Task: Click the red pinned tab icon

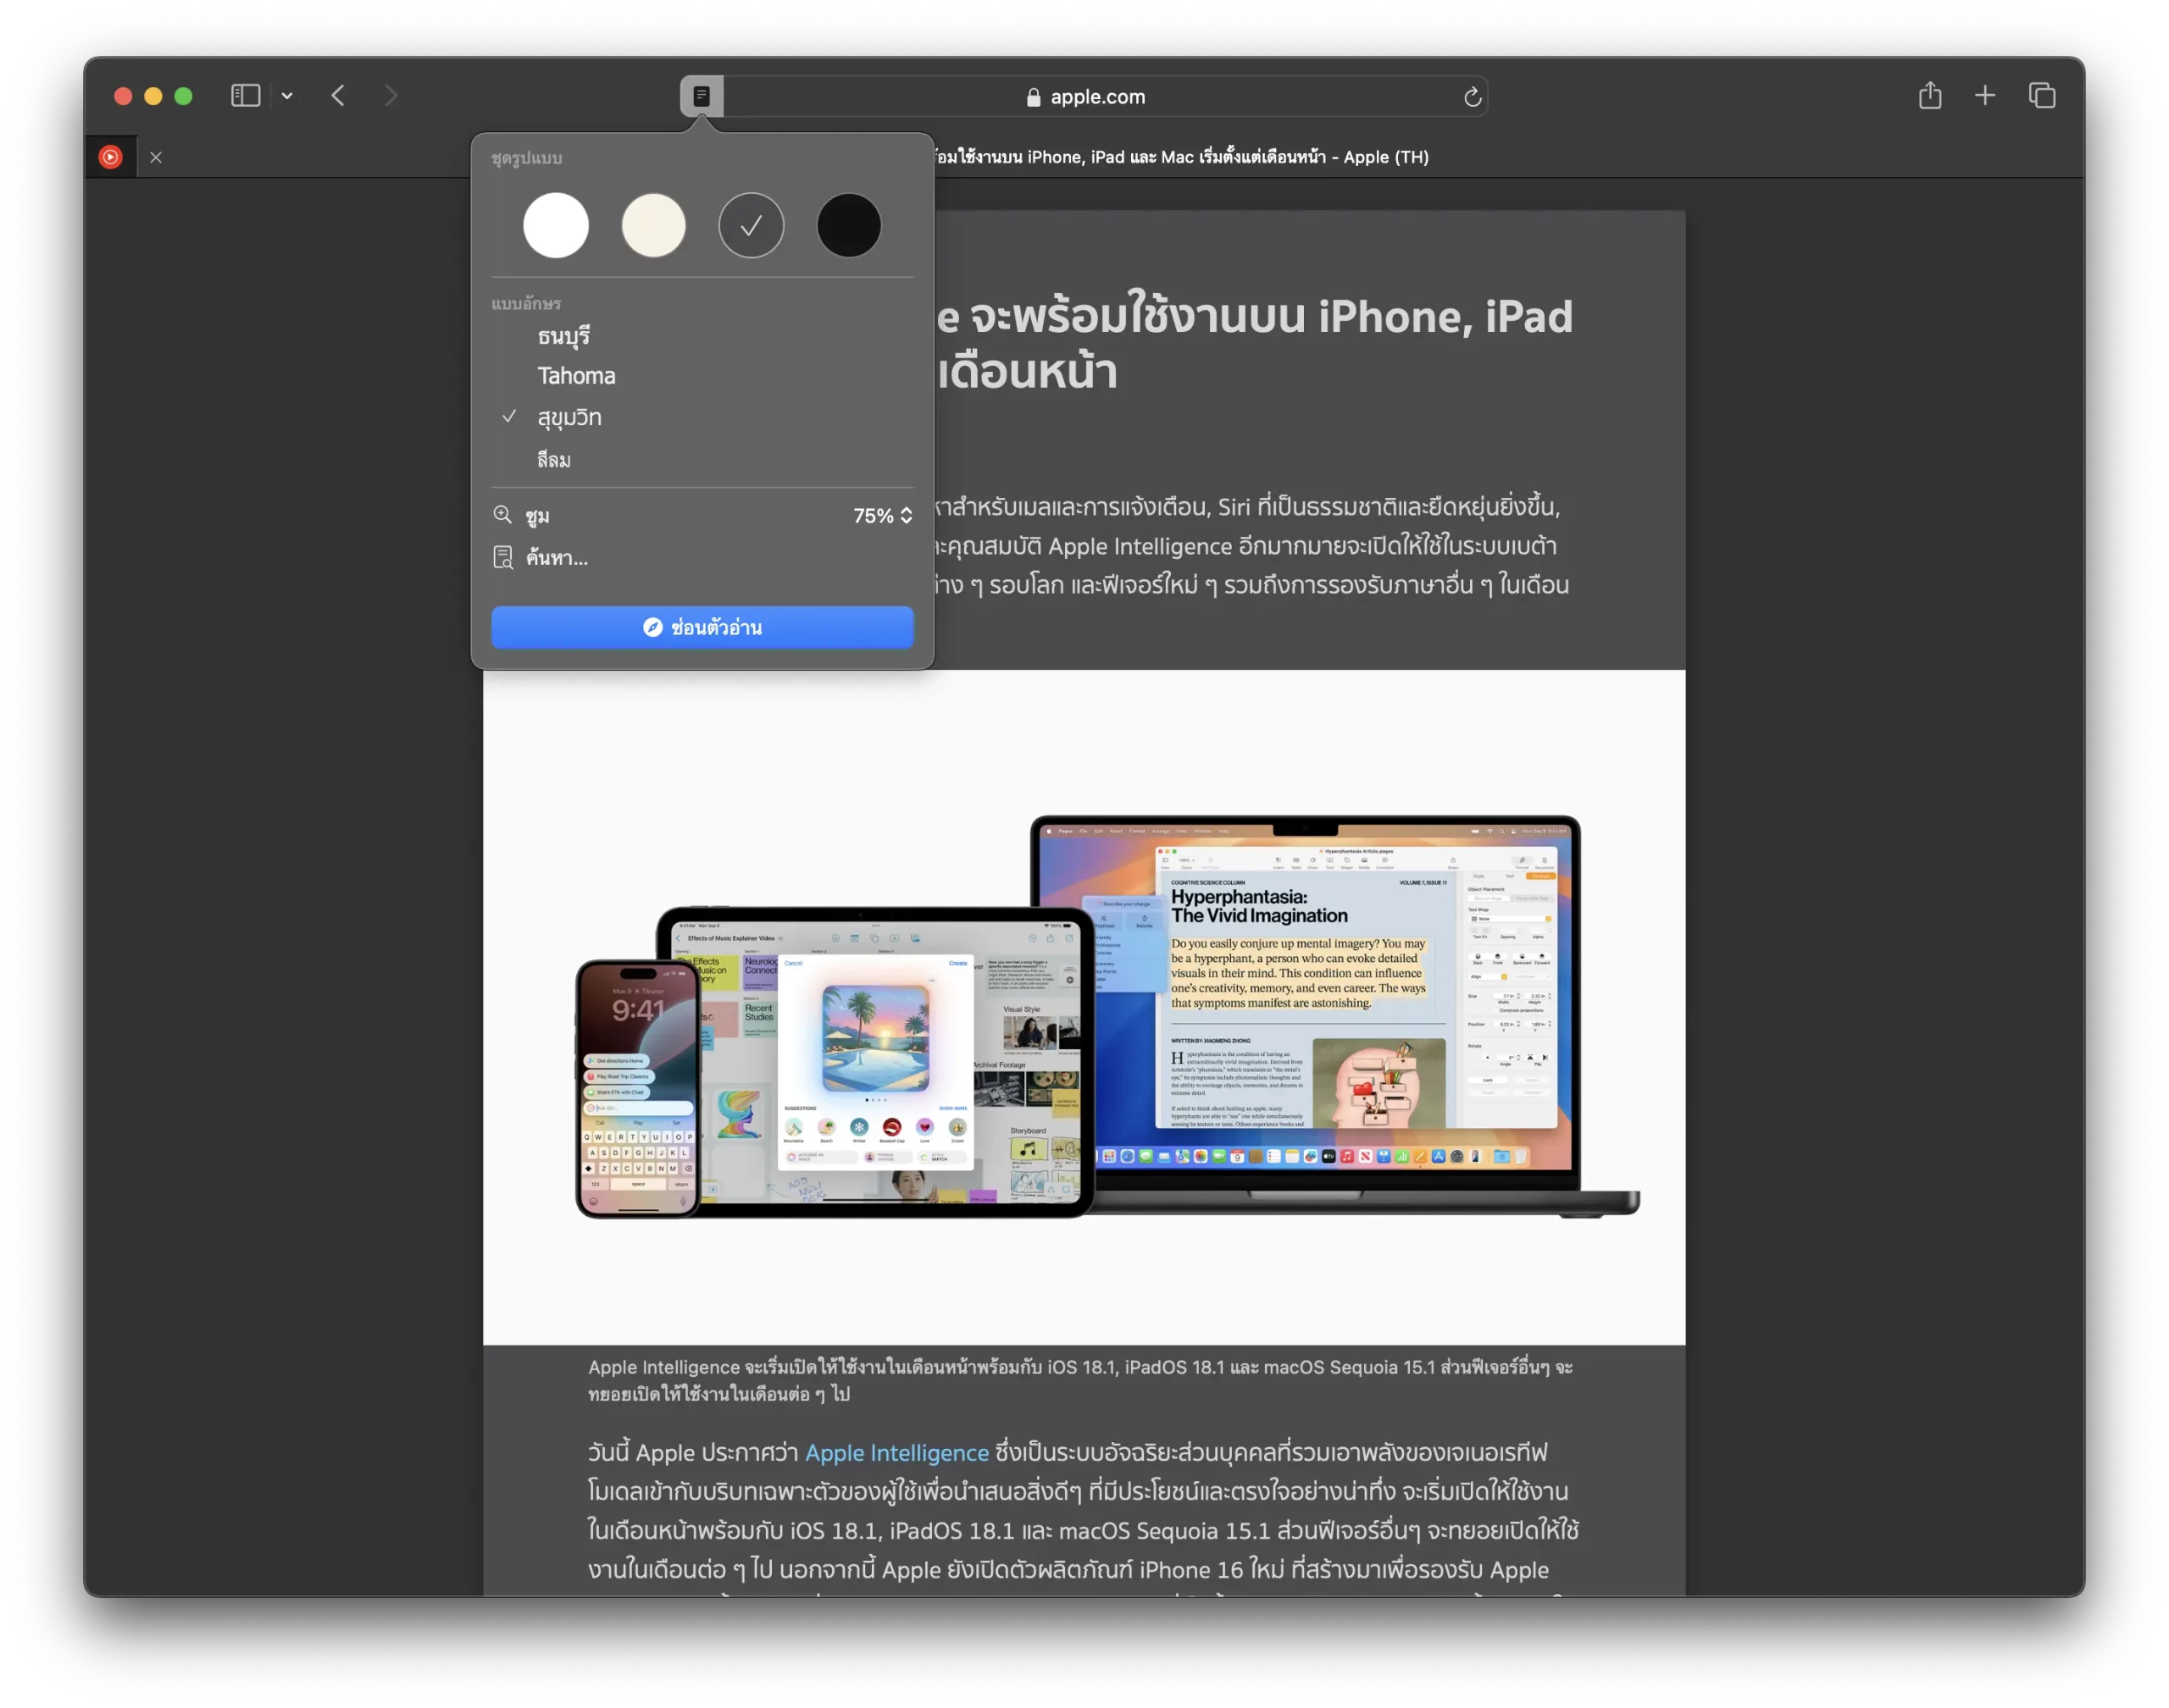Action: pyautogui.click(x=111, y=157)
